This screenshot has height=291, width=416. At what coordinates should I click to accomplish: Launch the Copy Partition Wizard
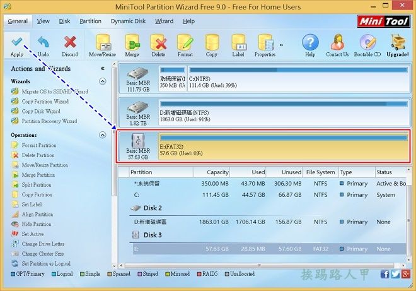(40, 101)
